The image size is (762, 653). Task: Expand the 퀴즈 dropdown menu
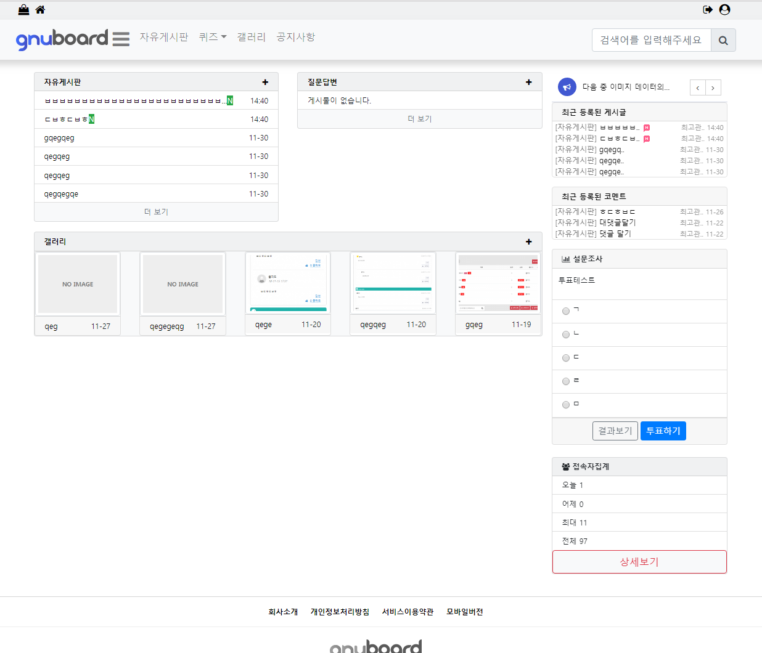point(213,37)
